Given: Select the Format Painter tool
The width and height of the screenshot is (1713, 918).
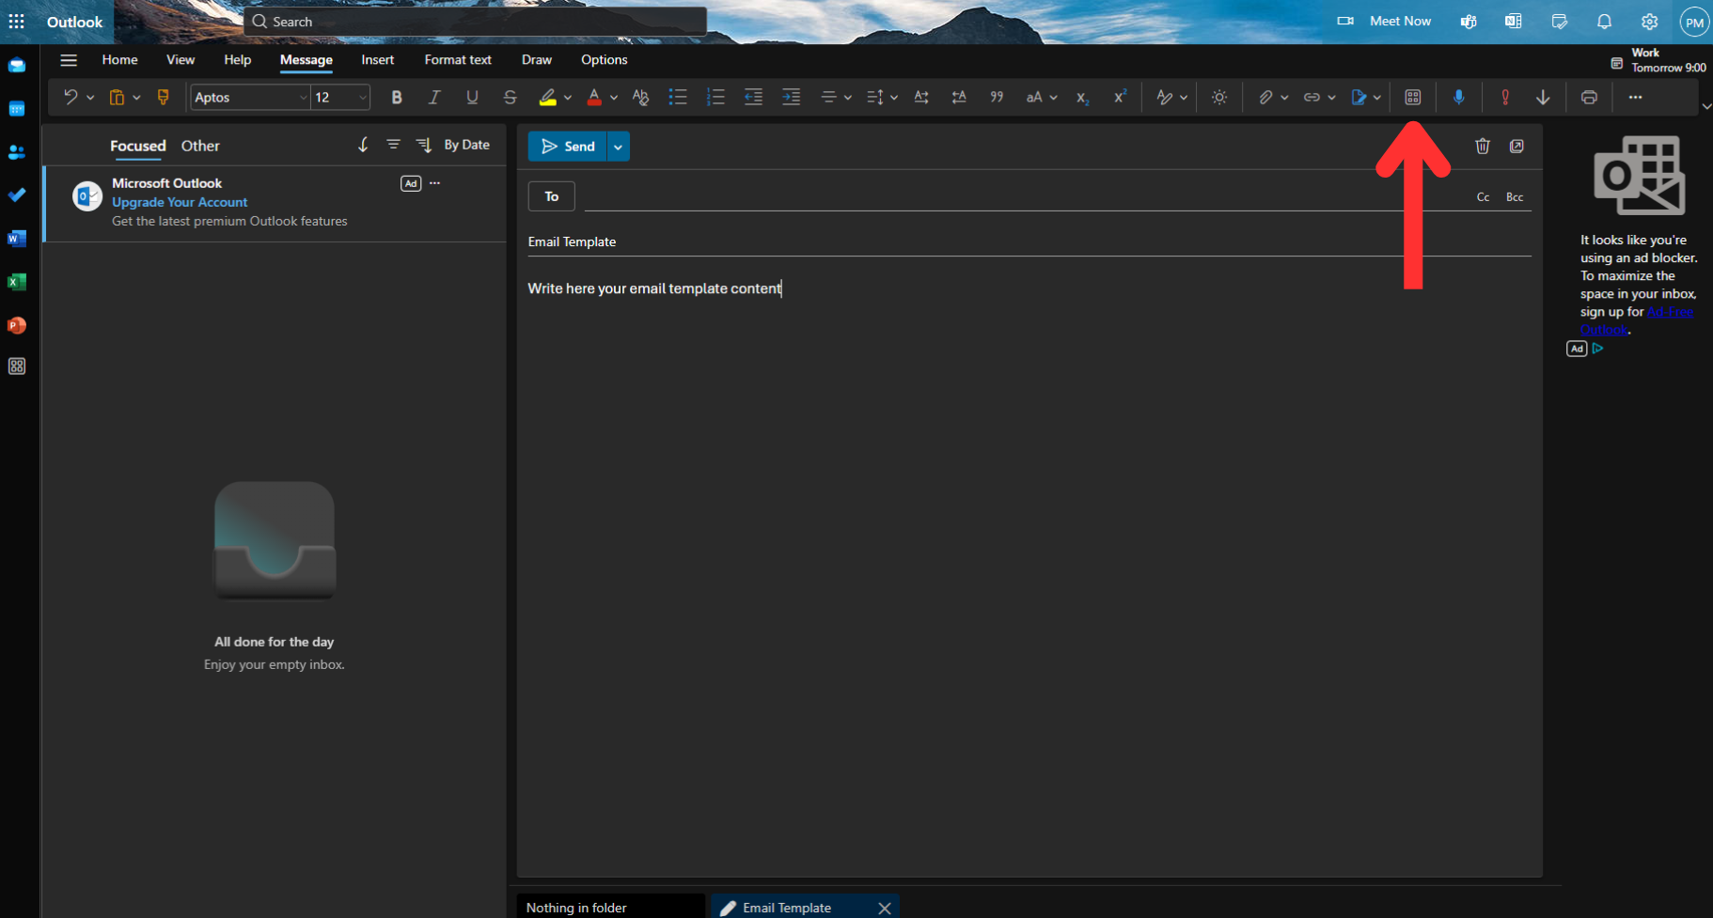Looking at the screenshot, I should tap(164, 97).
